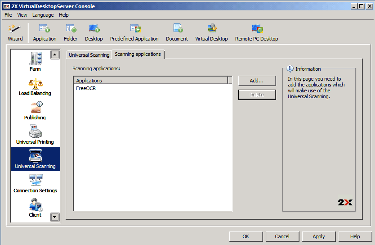Viewport: 375px width, 245px height.
Task: Click the sidebar down arrow button
Action: point(55,217)
